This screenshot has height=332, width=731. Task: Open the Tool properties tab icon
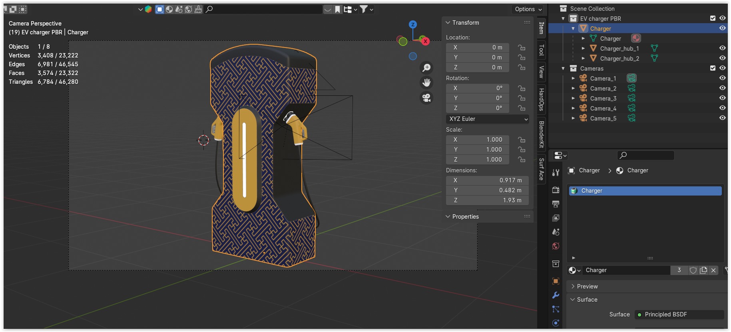(x=556, y=173)
